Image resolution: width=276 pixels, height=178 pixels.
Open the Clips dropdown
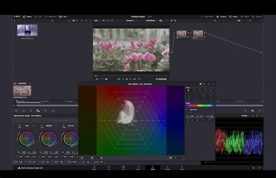(x=64, y=17)
